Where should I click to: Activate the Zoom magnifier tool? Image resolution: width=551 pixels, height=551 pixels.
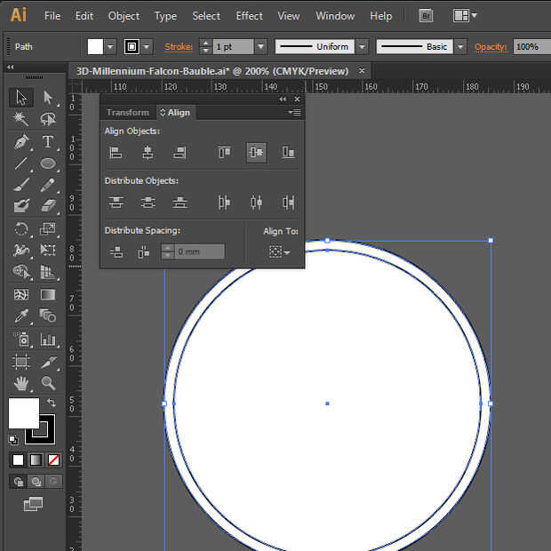click(x=48, y=383)
